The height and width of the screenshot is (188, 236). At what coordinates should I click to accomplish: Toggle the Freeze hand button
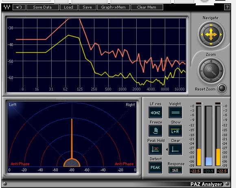tap(155, 131)
